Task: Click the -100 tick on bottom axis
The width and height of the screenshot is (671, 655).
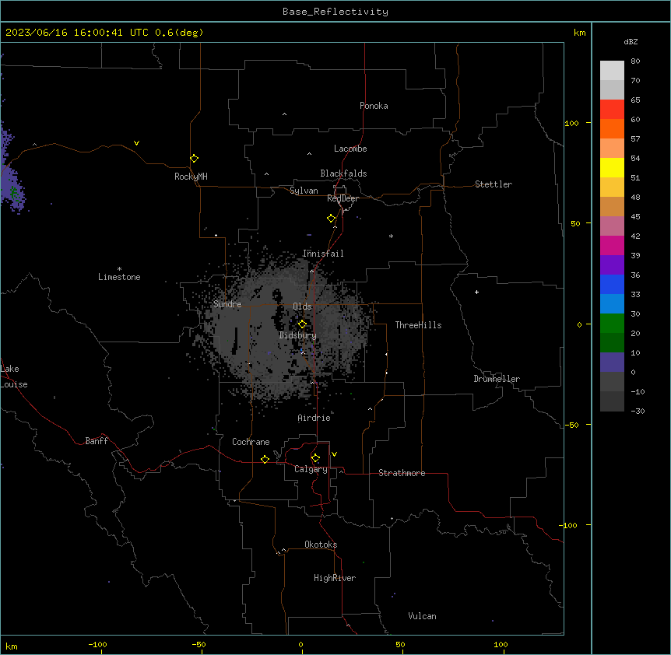Action: click(97, 644)
